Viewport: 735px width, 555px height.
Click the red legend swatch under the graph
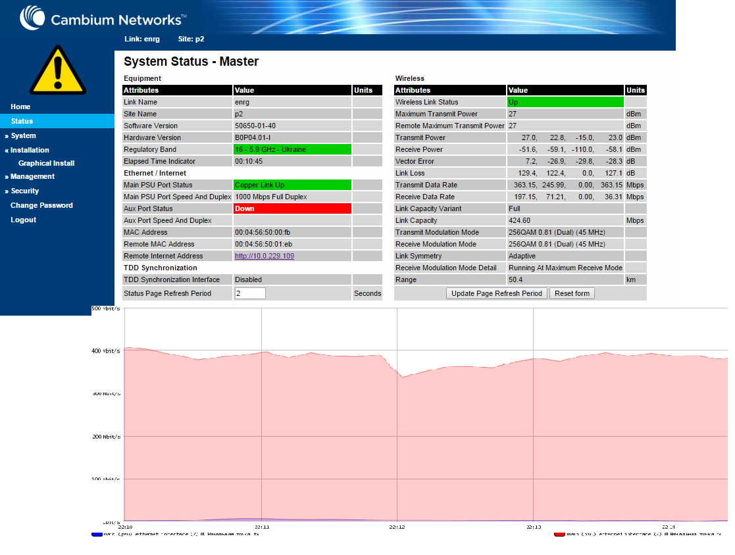point(559,535)
